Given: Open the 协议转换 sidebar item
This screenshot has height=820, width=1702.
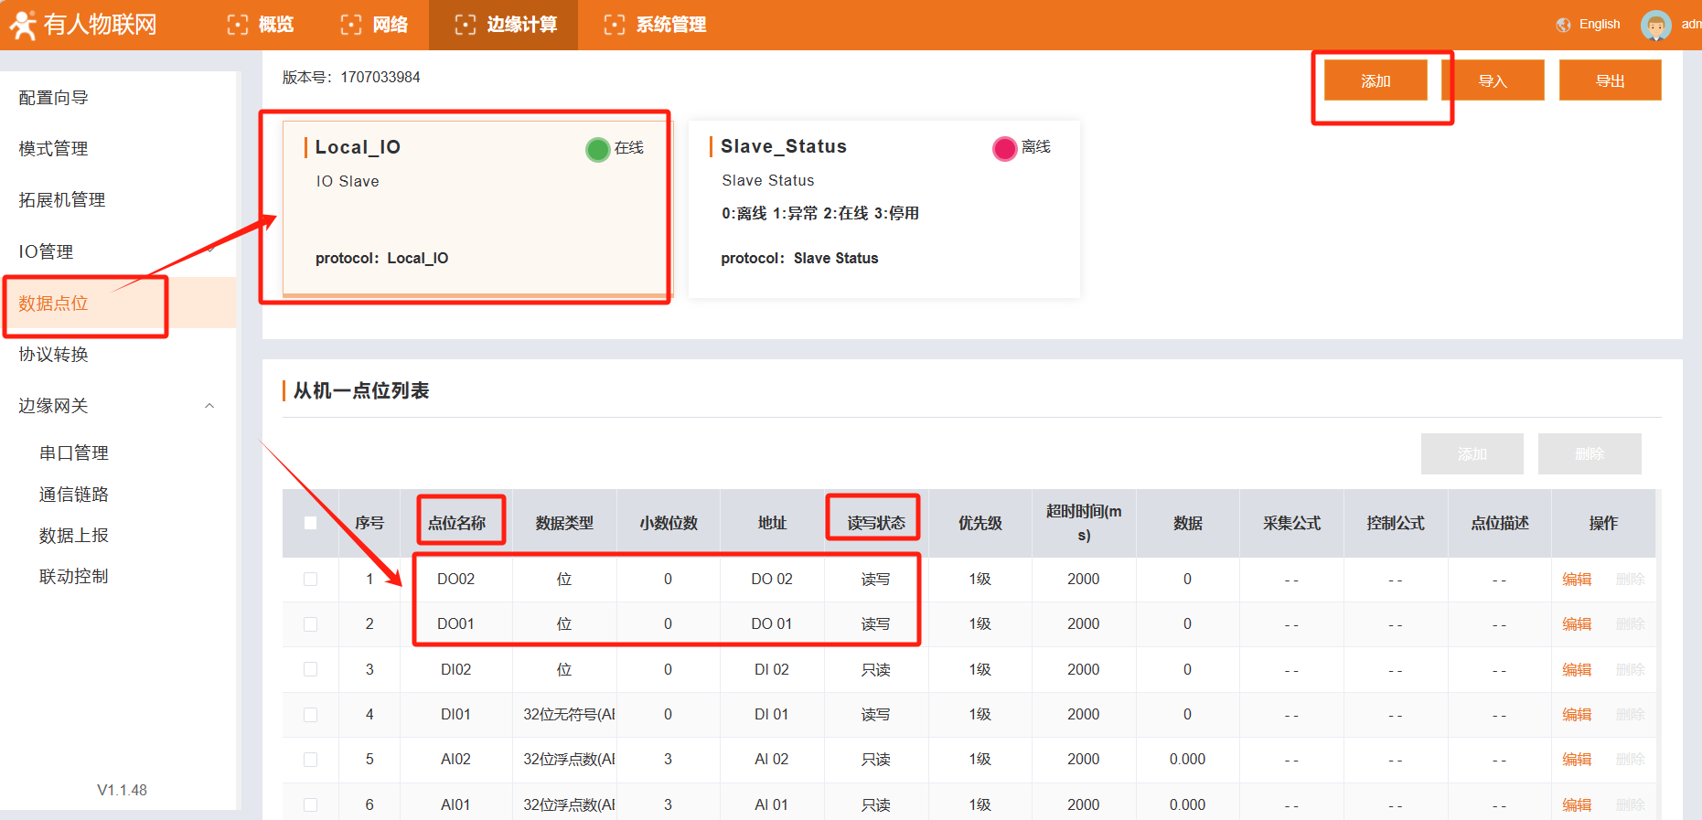Looking at the screenshot, I should pyautogui.click(x=54, y=355).
